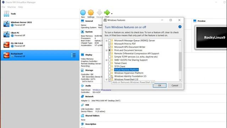Click the Network section icon
Image resolution: width=227 pixels, height=128 pixels.
82,96
